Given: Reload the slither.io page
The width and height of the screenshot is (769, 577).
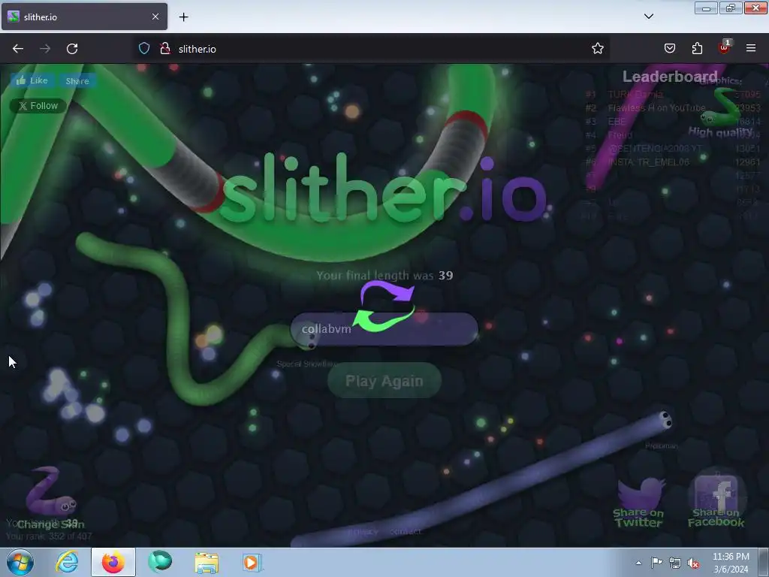Looking at the screenshot, I should (x=72, y=49).
